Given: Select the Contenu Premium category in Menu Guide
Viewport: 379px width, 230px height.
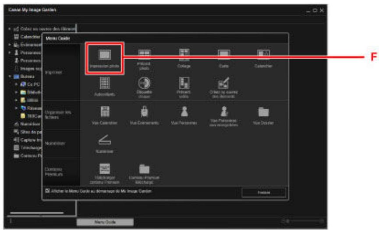Looking at the screenshot, I should tap(53, 172).
